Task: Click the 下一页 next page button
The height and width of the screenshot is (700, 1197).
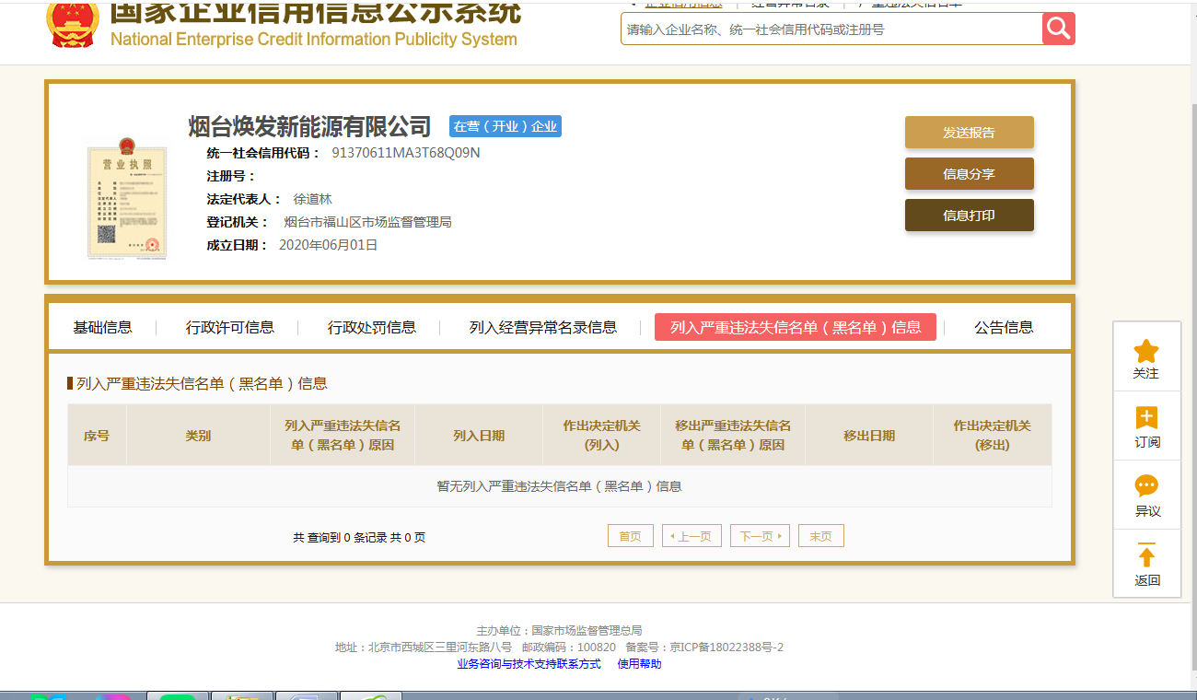Action: 760,536
